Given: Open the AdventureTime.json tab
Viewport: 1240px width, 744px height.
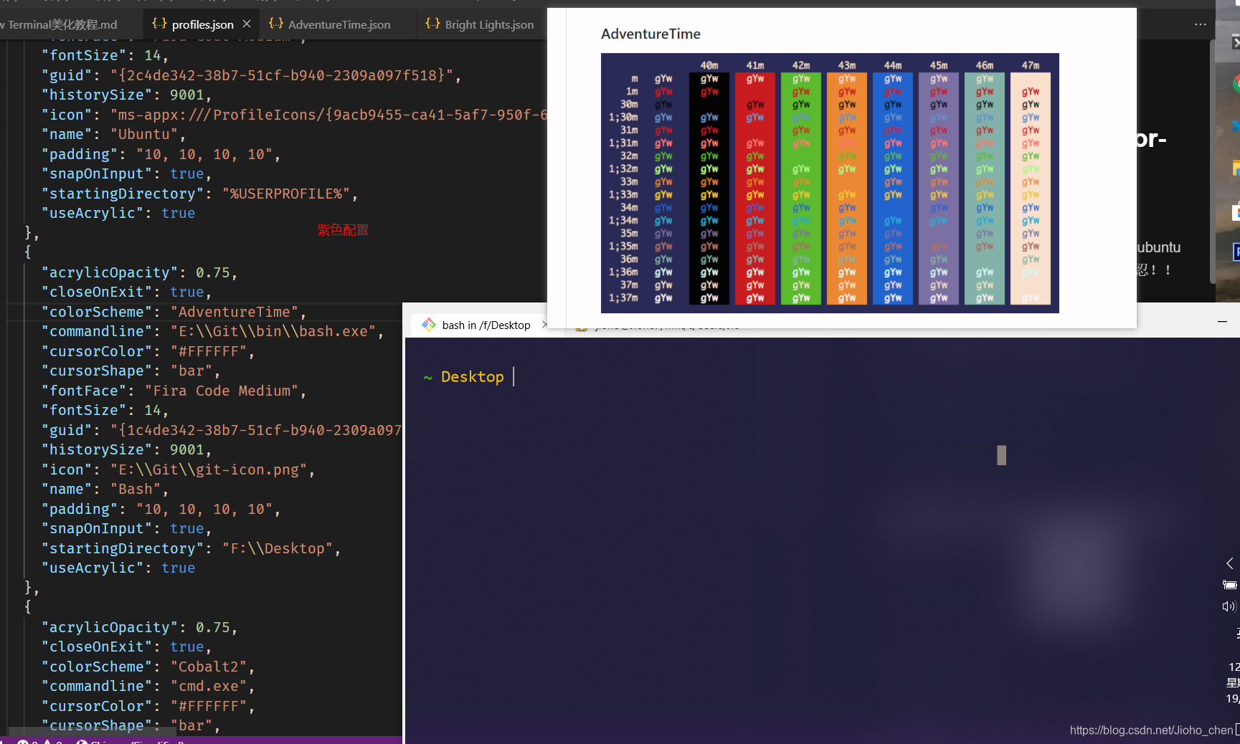Looking at the screenshot, I should click(339, 24).
